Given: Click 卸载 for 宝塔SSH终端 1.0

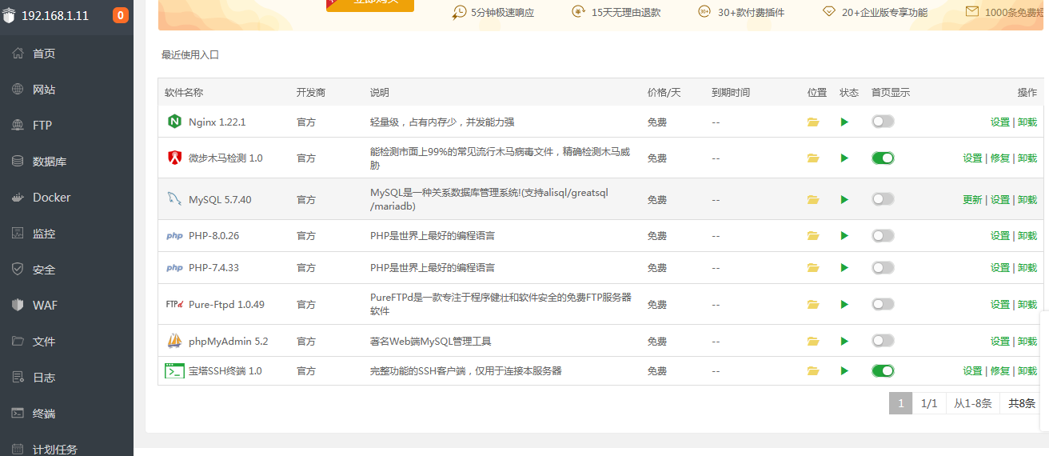Looking at the screenshot, I should (1027, 371).
